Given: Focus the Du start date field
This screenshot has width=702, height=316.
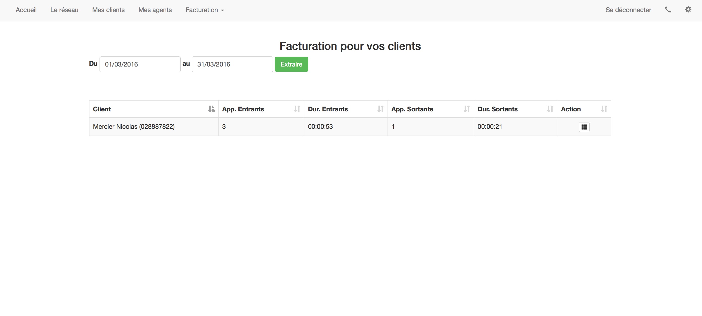Looking at the screenshot, I should [140, 64].
